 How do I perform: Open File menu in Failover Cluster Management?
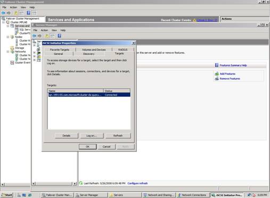pos(4,7)
